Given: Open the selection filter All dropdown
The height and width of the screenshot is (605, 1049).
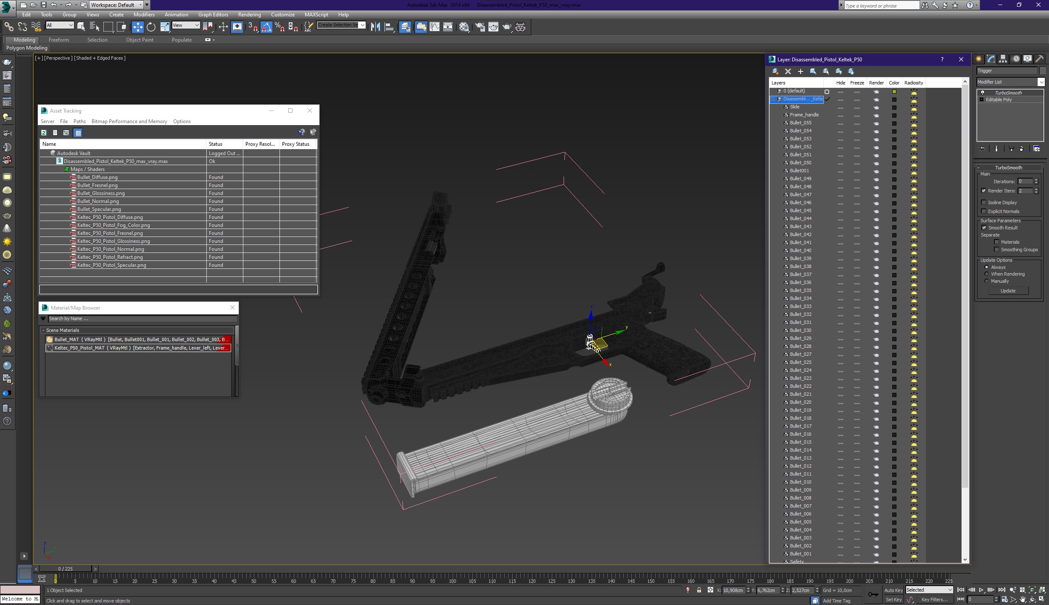Looking at the screenshot, I should click(60, 25).
